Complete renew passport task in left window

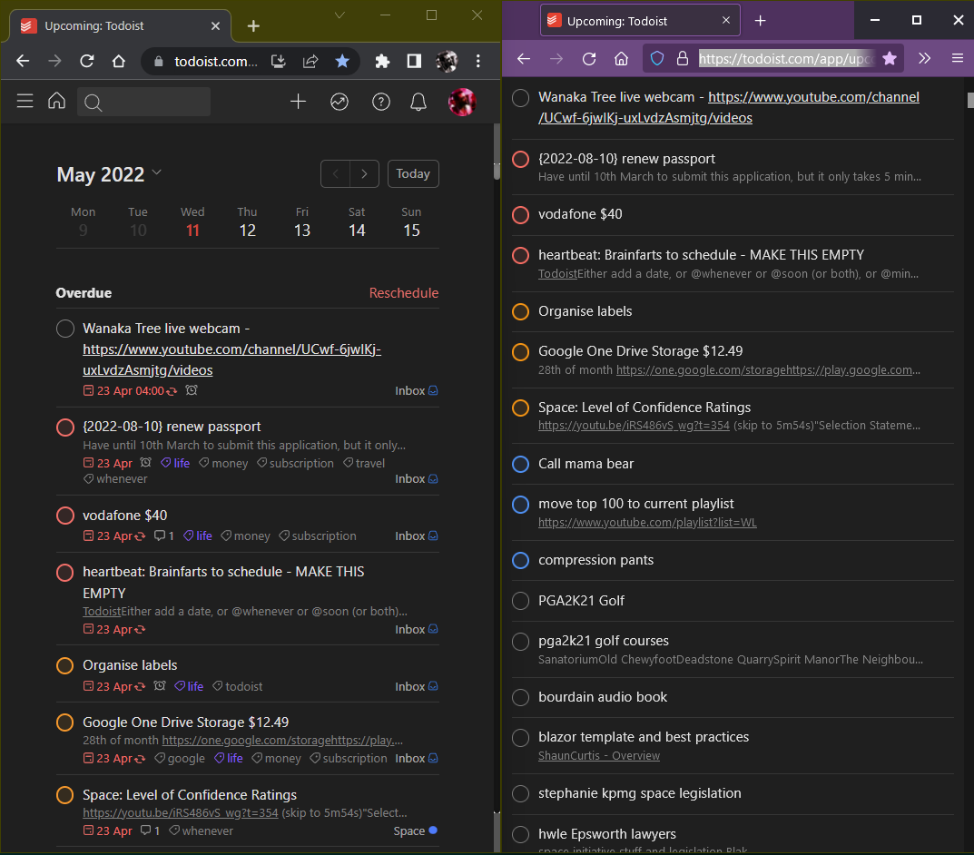click(65, 427)
